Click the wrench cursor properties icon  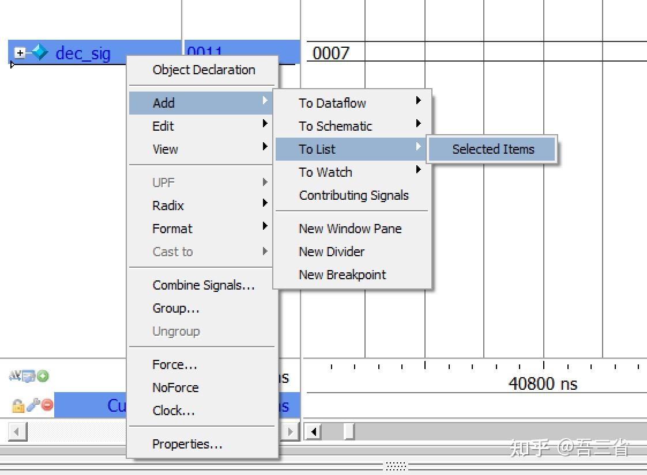tap(33, 405)
